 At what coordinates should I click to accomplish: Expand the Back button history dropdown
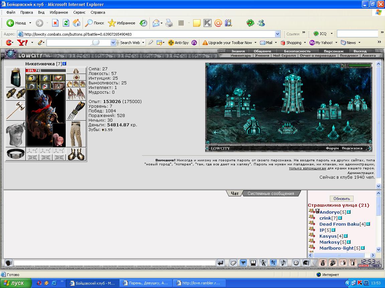click(x=30, y=23)
